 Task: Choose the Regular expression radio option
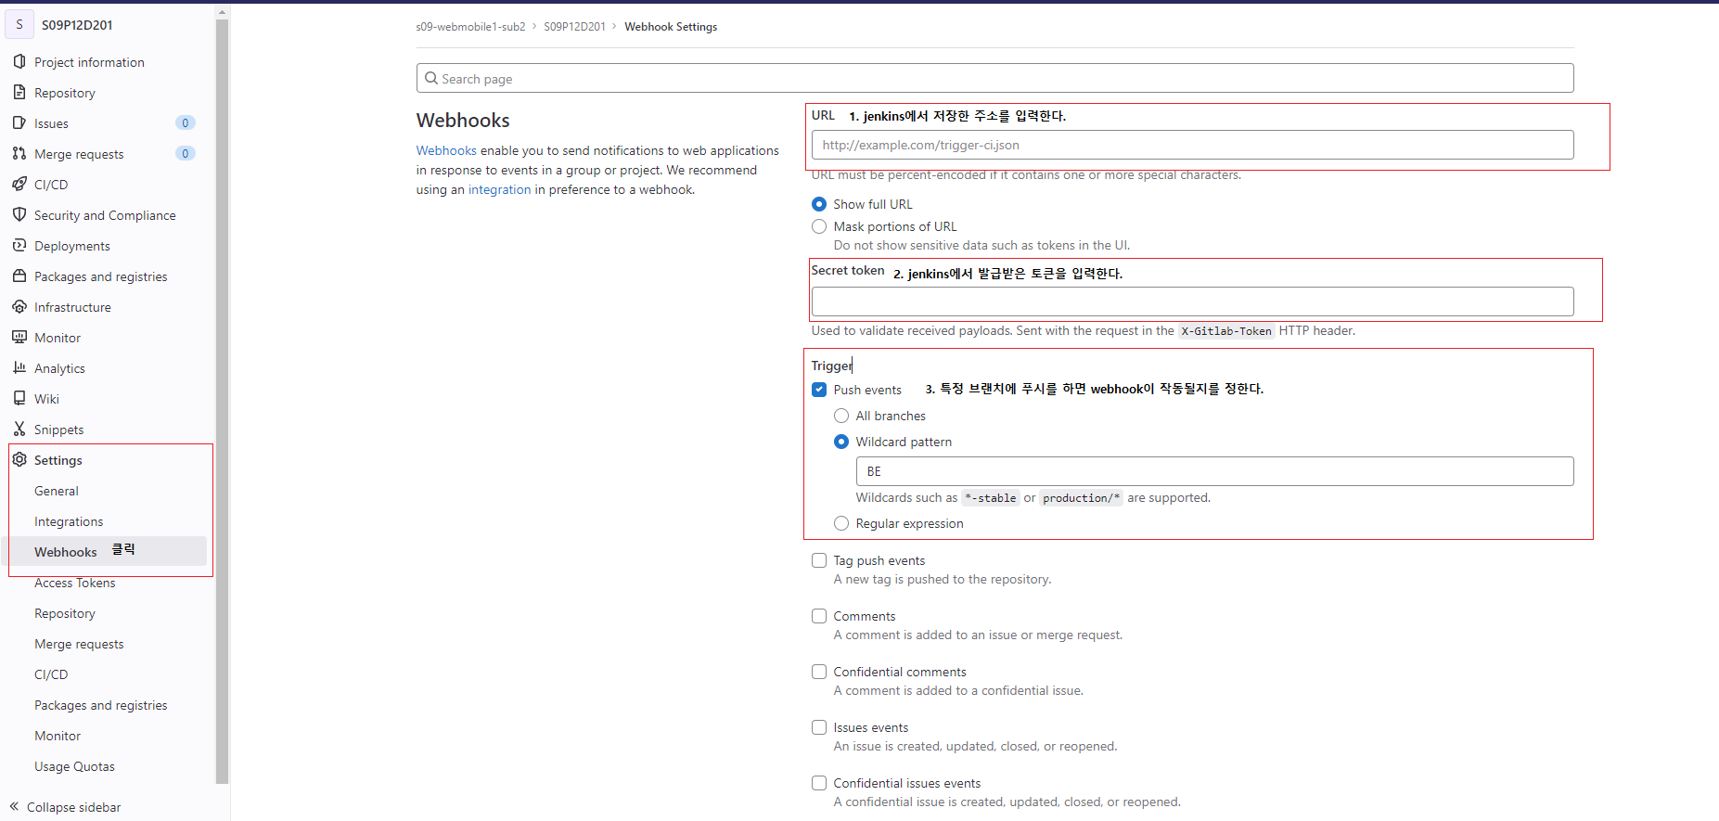pyautogui.click(x=841, y=523)
